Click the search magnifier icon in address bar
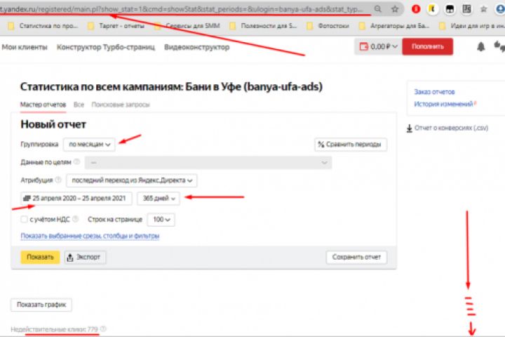 pos(378,8)
